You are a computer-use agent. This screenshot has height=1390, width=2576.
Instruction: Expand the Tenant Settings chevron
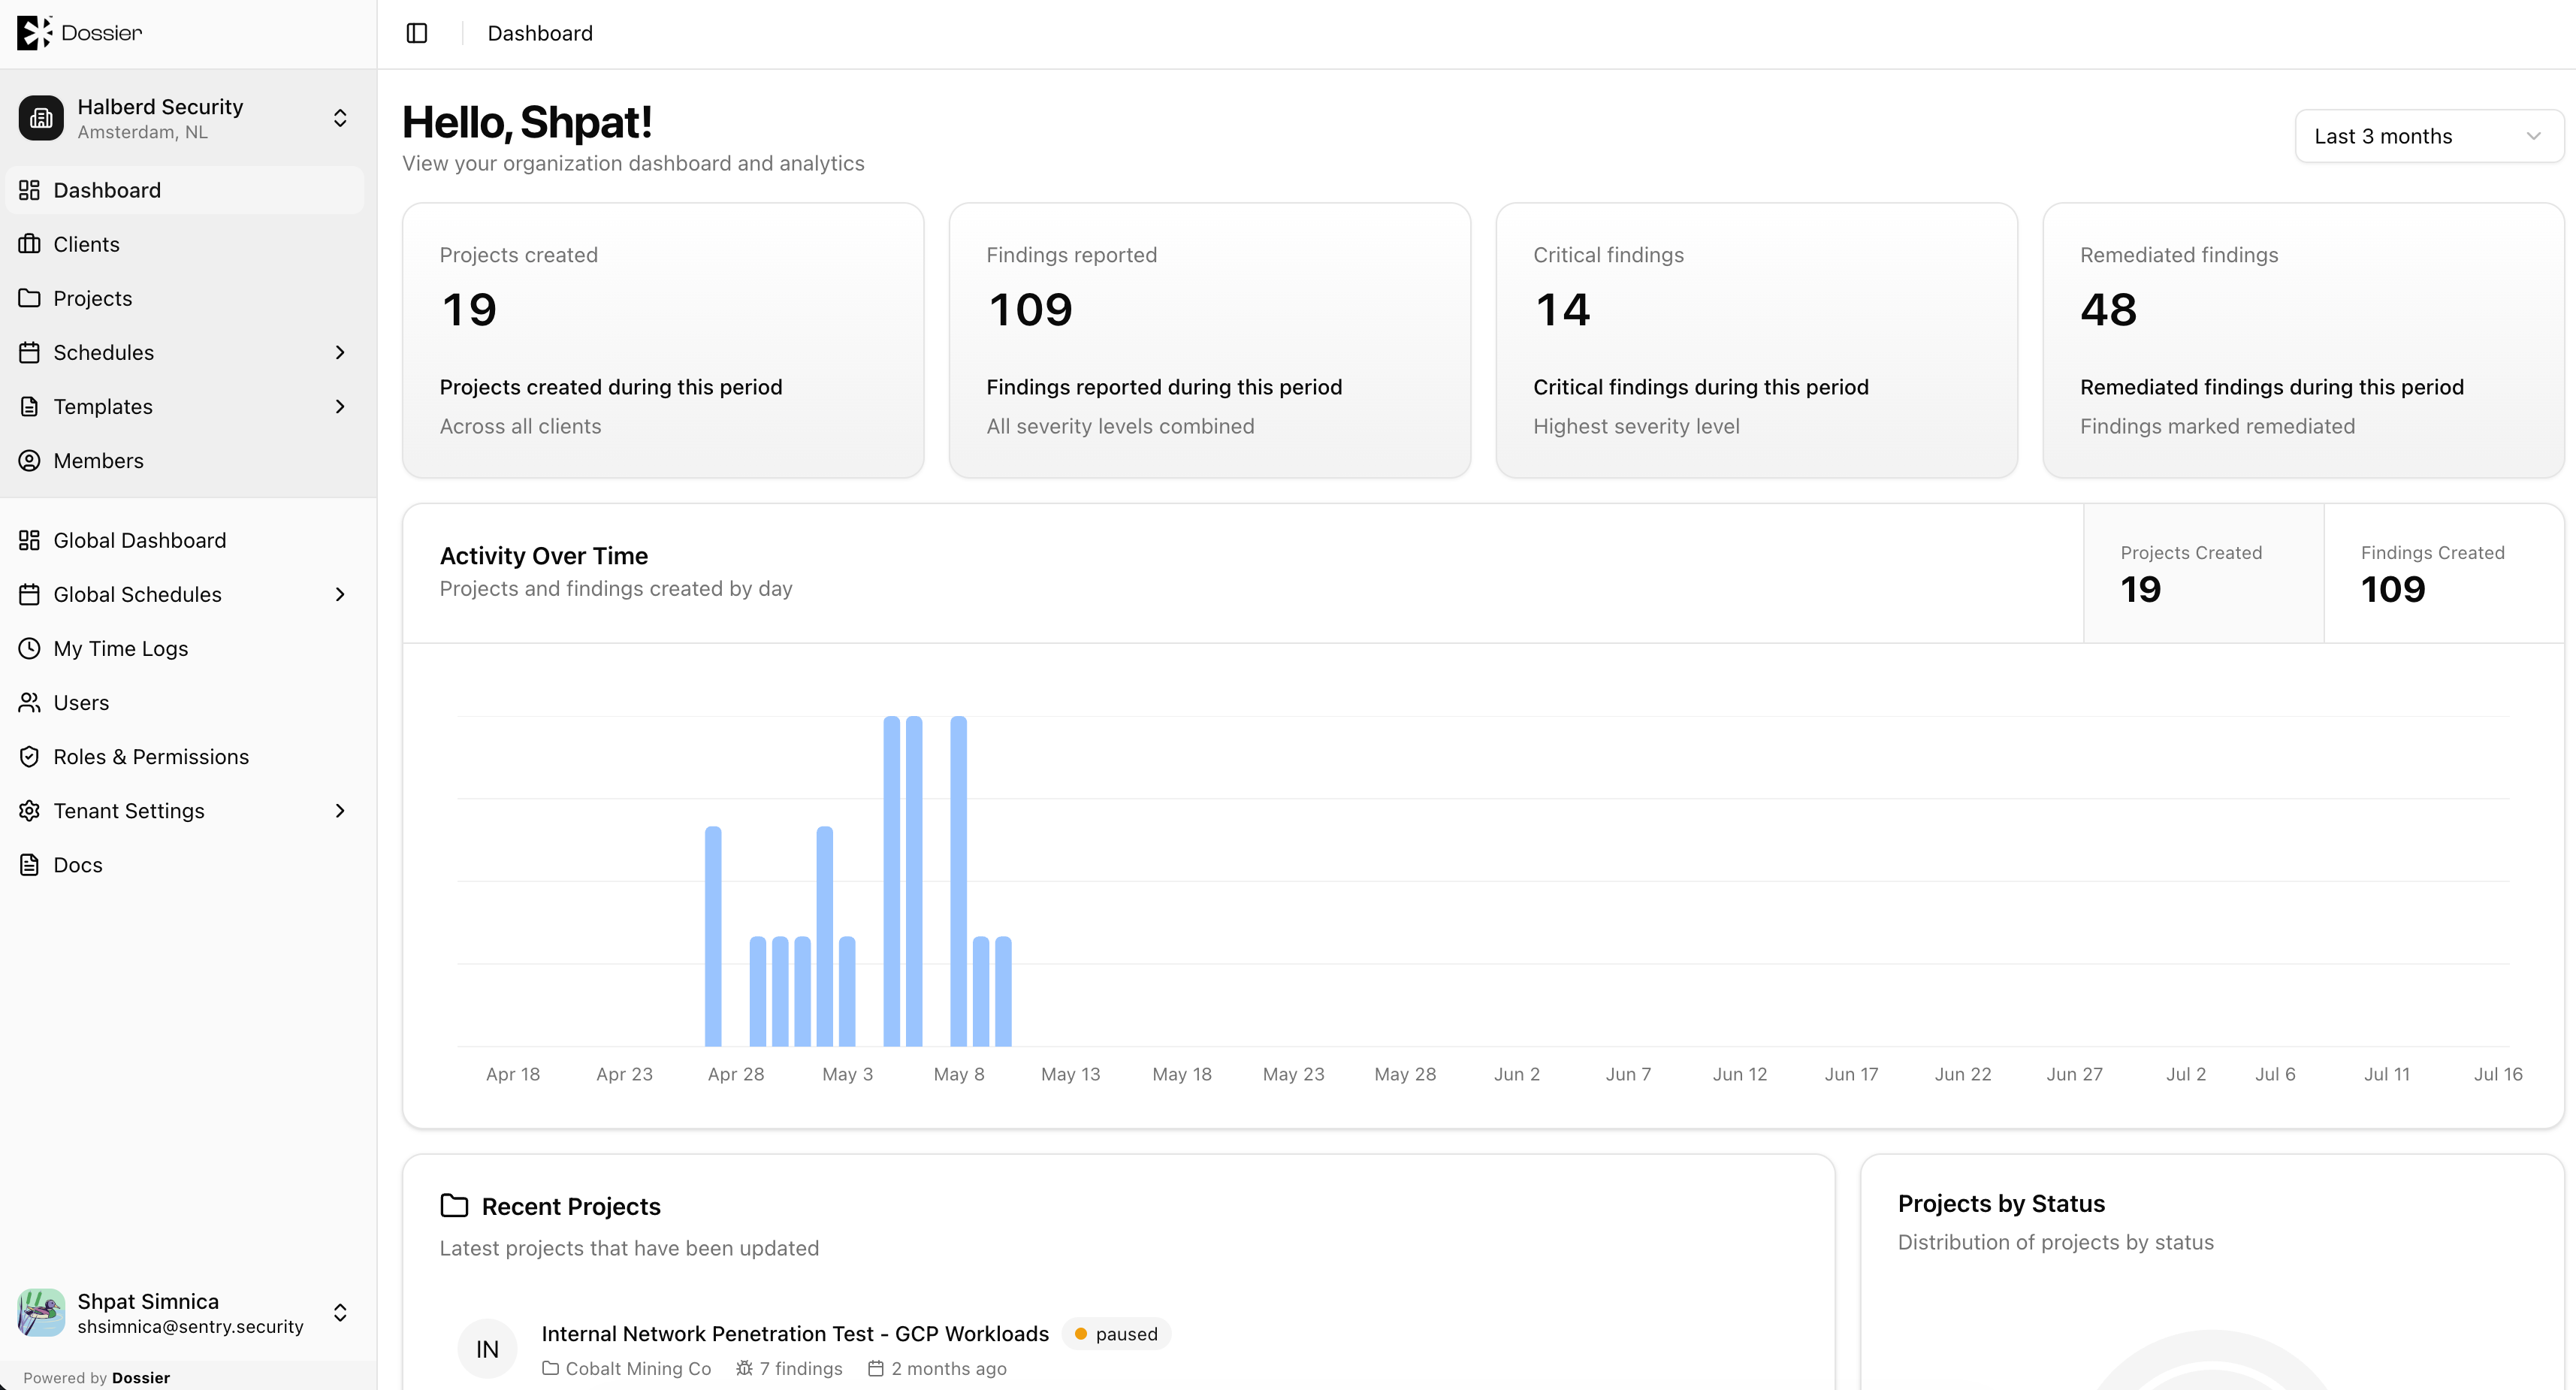(x=340, y=810)
